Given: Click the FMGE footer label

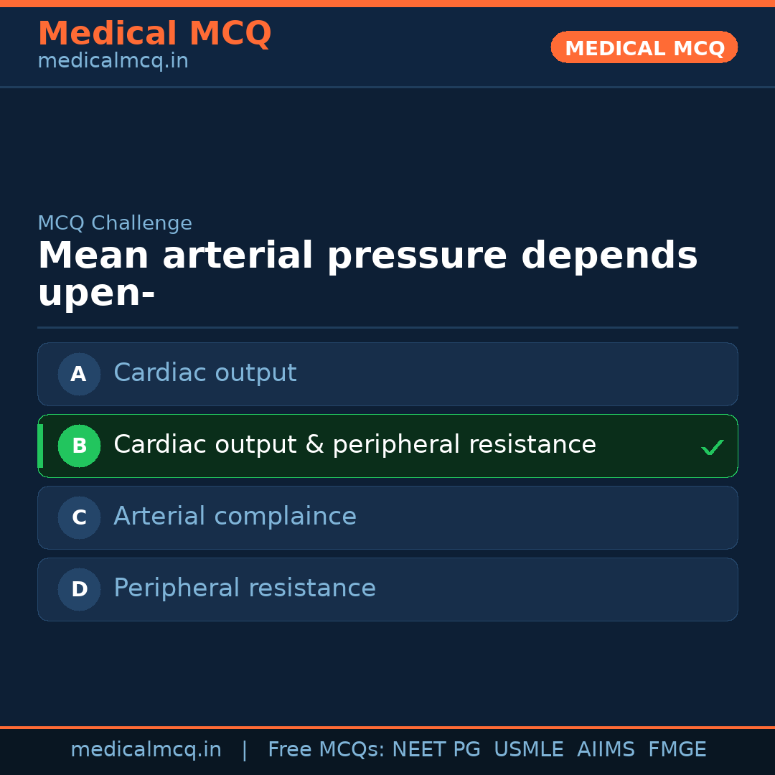Looking at the screenshot, I should [677, 750].
